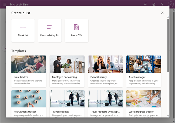The image size is (175, 123).
Task: Select the Event itinerary template
Action: coord(105,71)
